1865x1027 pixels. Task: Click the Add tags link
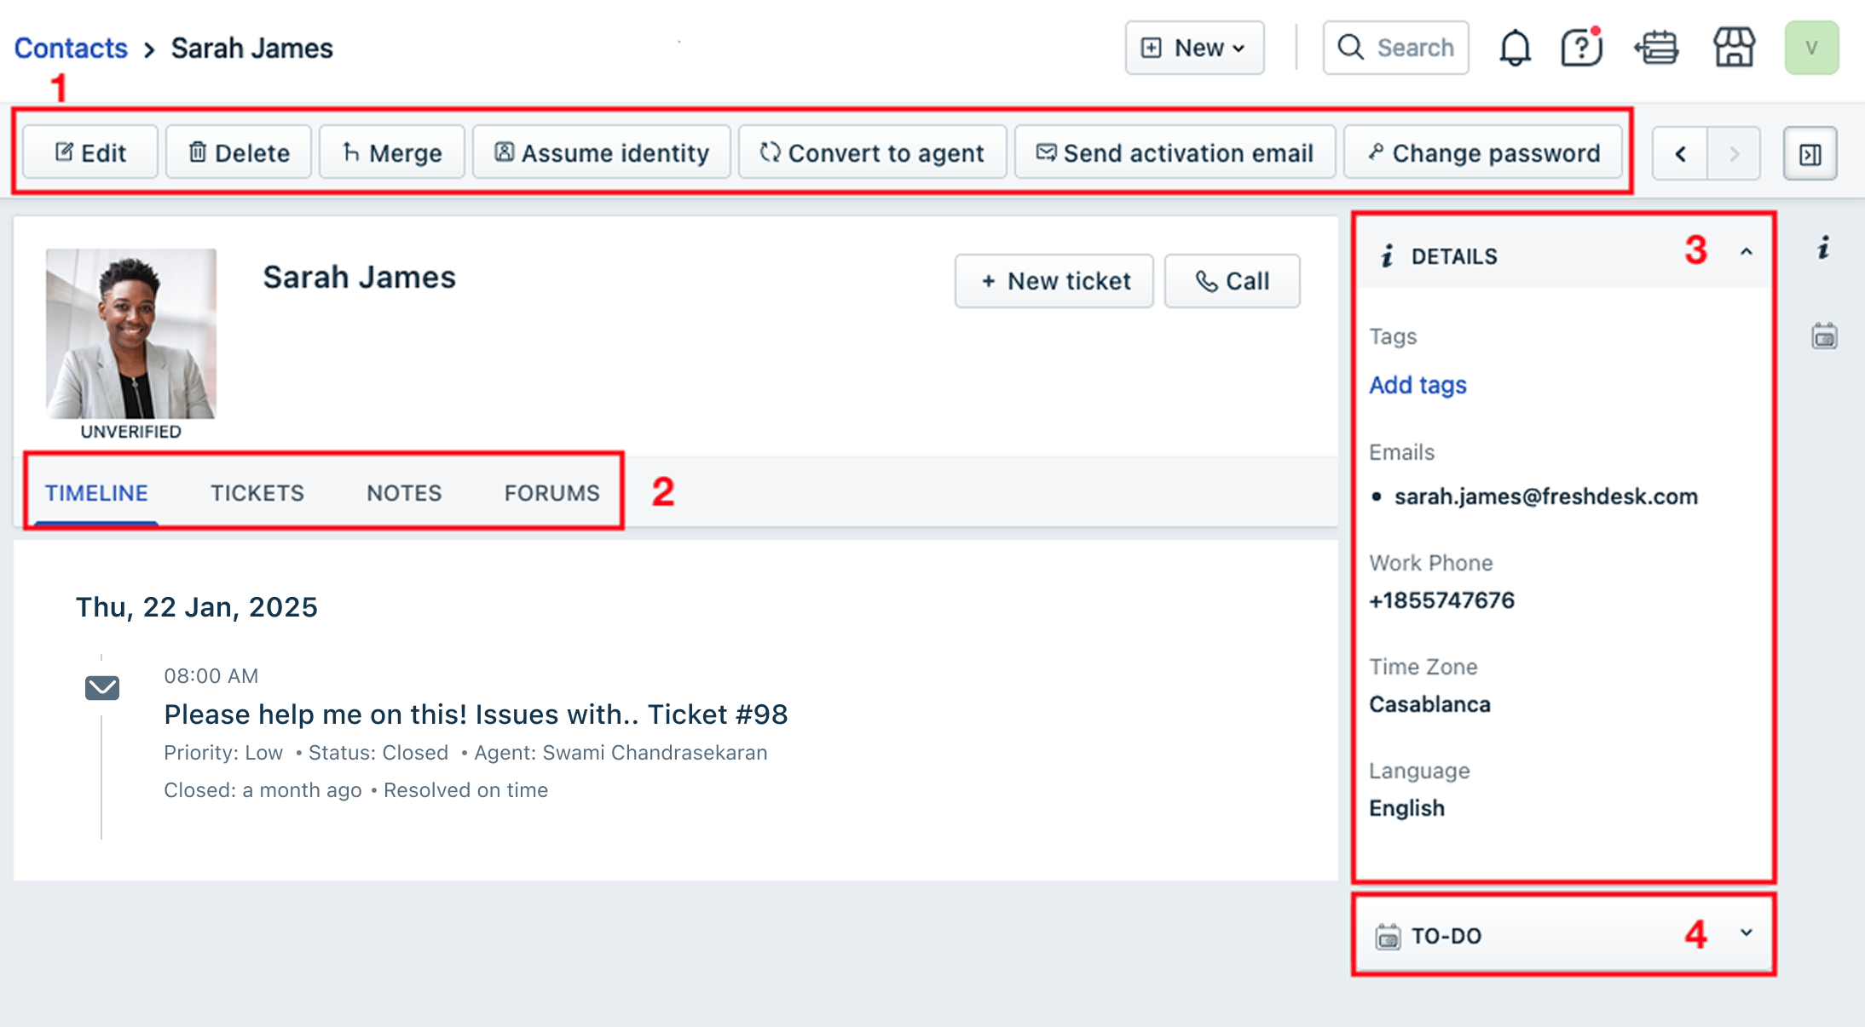tap(1418, 385)
